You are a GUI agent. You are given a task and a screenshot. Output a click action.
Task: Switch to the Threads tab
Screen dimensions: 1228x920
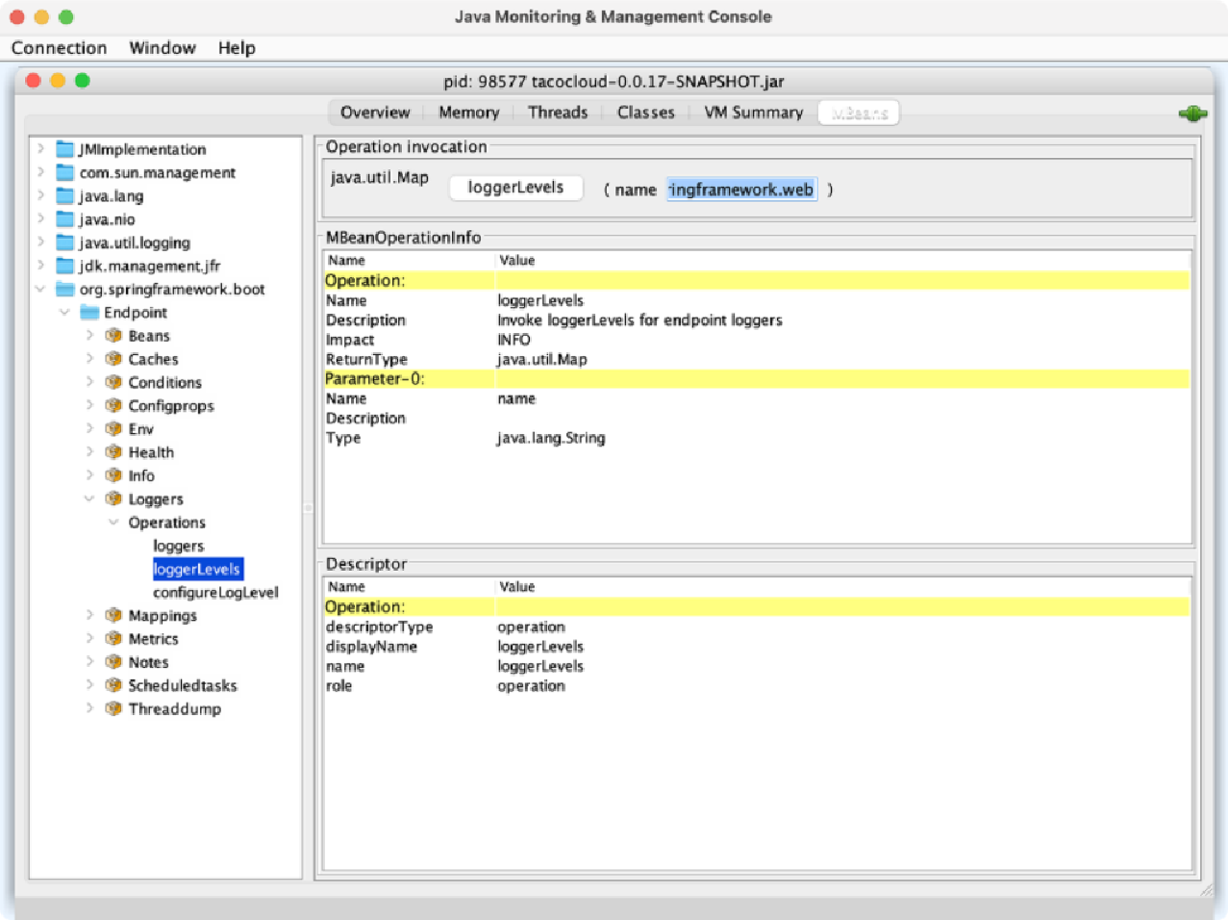point(558,113)
